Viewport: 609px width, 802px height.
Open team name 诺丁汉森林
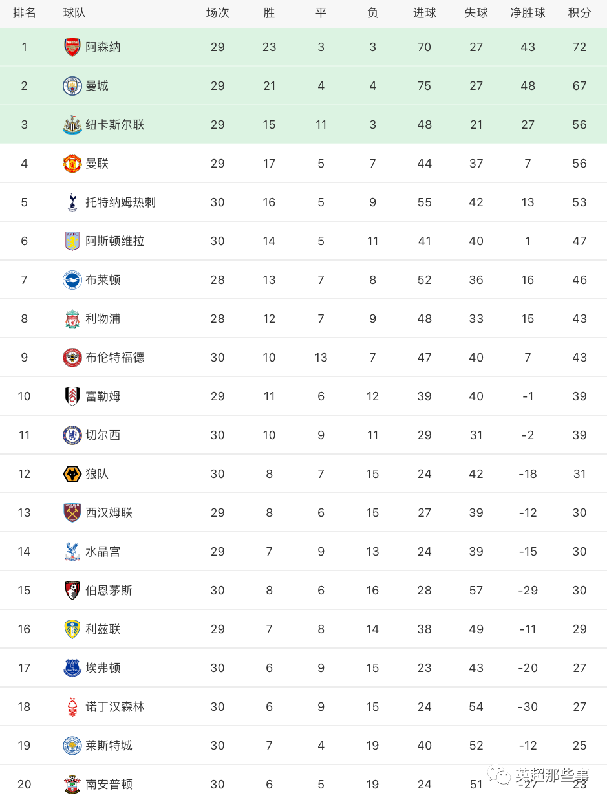(114, 707)
